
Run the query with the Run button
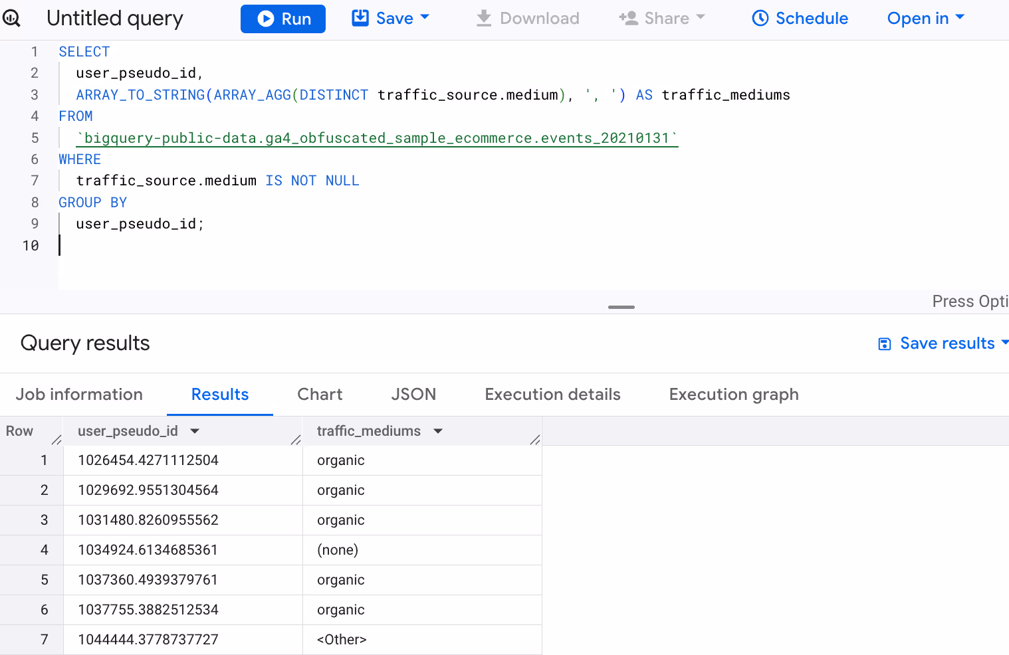pos(283,19)
